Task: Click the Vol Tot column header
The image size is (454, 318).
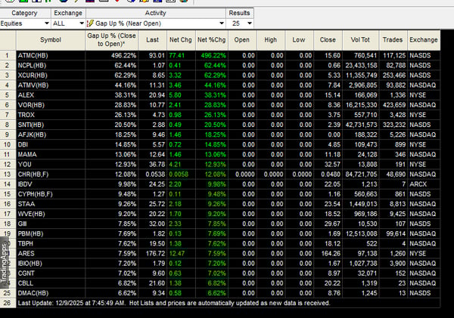Action: [360, 40]
